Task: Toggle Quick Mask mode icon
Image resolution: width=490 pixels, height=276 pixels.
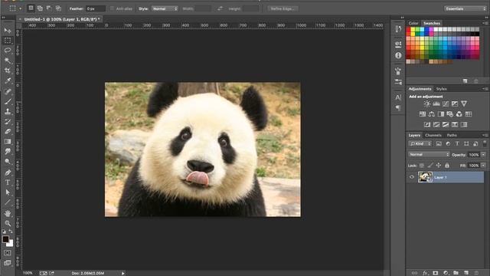Action: tap(8, 252)
